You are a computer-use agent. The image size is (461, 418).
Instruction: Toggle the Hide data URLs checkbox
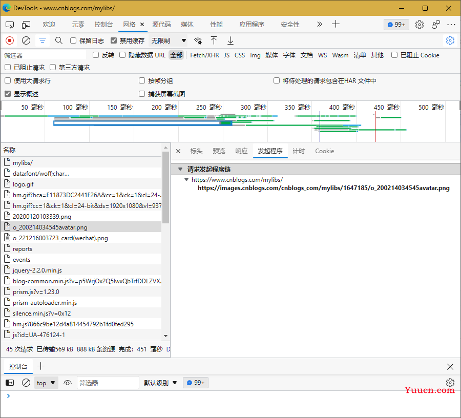click(122, 55)
